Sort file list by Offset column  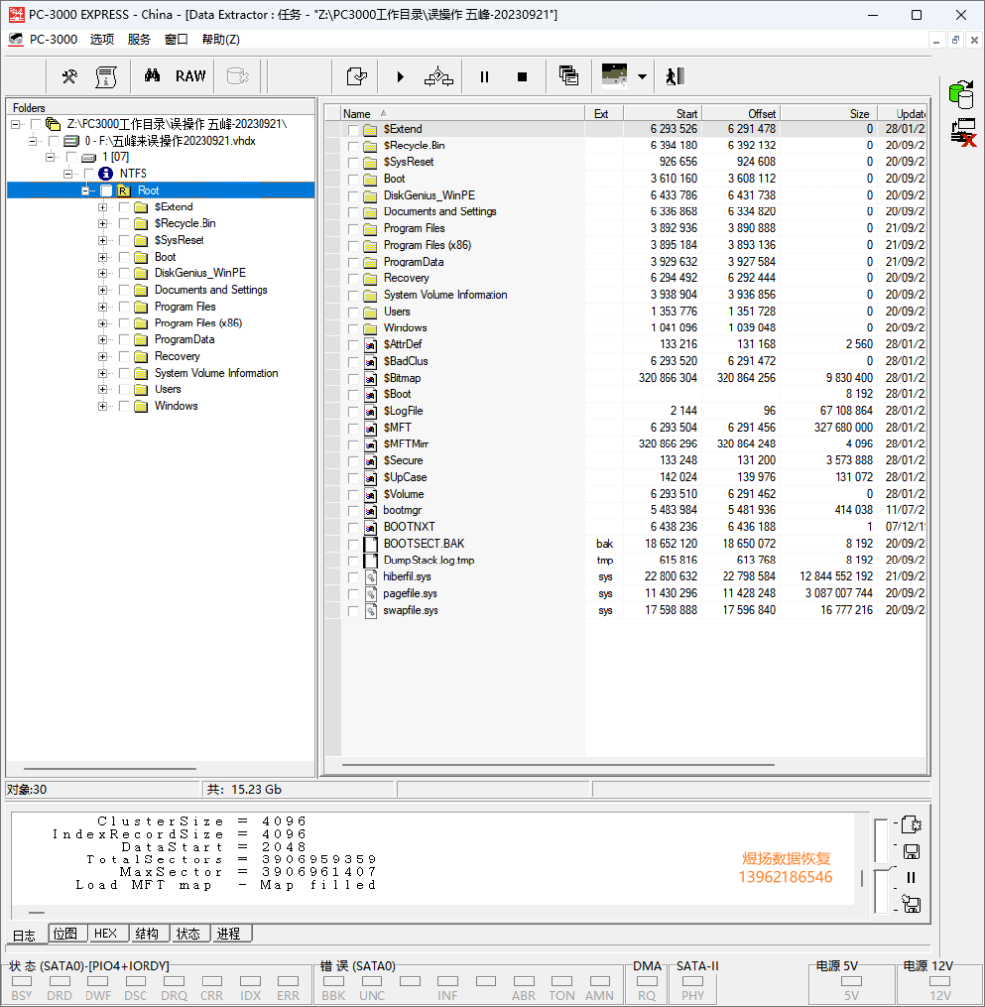click(x=740, y=114)
